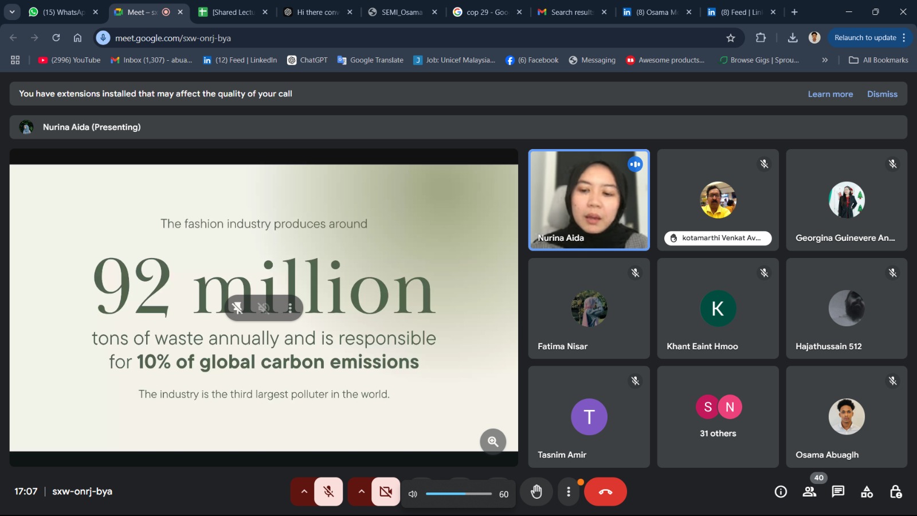Screen dimensions: 917x516
Task: Switch to the cop 29 Google tab
Action: click(x=487, y=12)
